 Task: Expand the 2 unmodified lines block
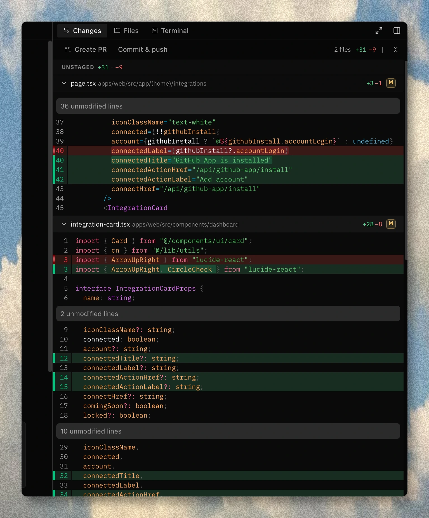[x=228, y=314]
